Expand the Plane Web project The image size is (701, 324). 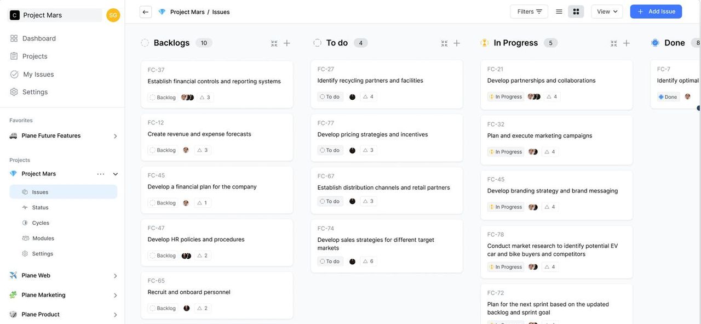pyautogui.click(x=115, y=276)
